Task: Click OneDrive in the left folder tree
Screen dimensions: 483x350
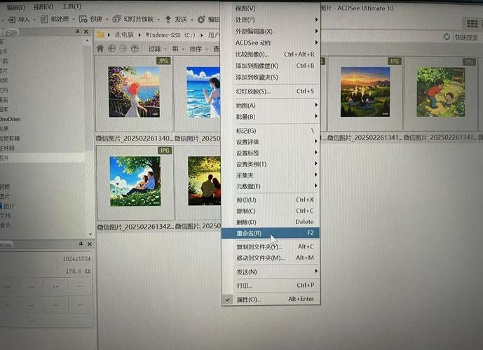Action: pos(11,119)
